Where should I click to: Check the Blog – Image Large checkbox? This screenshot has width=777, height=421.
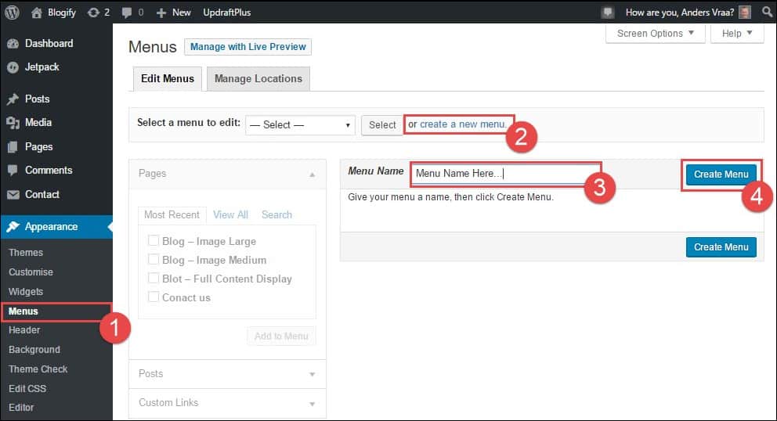click(154, 241)
